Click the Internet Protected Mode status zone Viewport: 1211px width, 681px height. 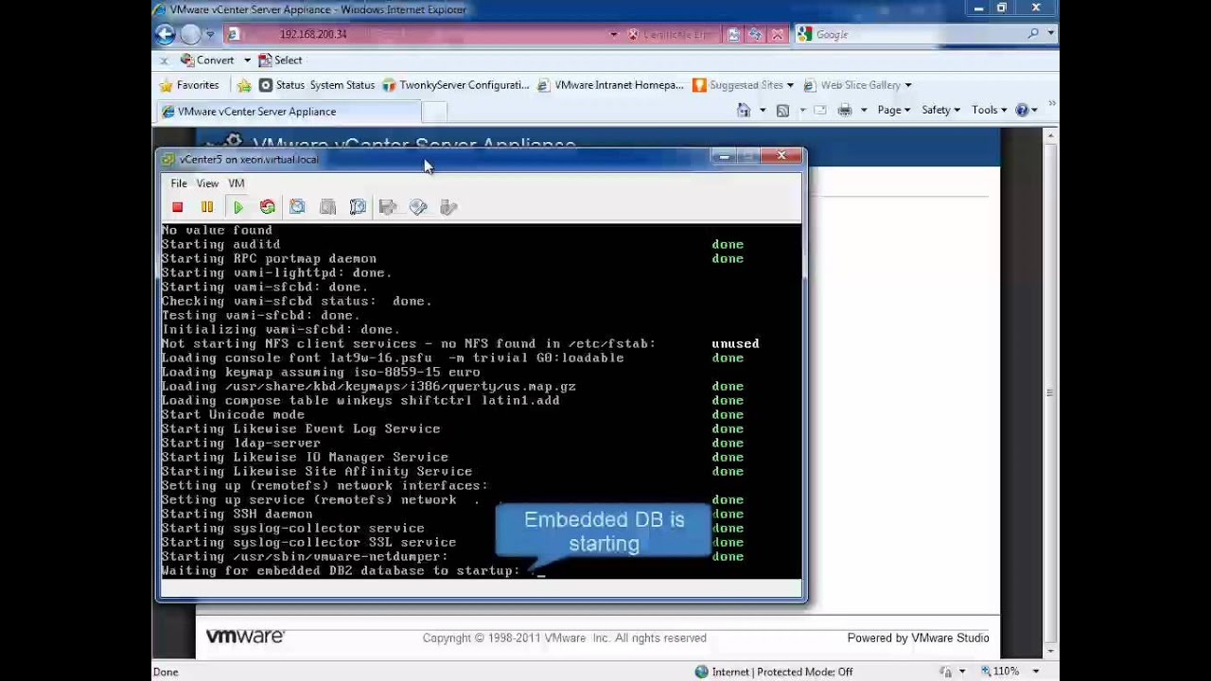[x=774, y=672]
